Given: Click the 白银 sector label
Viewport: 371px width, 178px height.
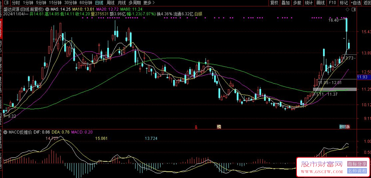Looking at the screenshot, I should coord(198,14).
